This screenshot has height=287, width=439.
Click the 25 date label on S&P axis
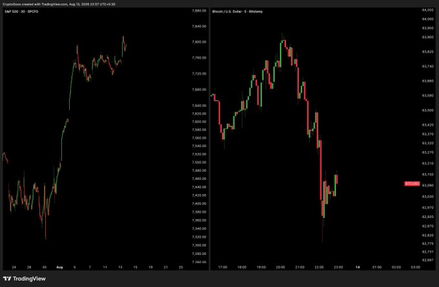pos(181,267)
